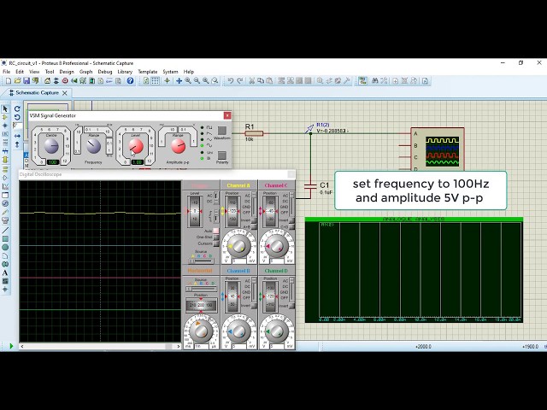Click the Rotate Anti-clockwise icon
The width and height of the screenshot is (547, 410).
[17, 118]
